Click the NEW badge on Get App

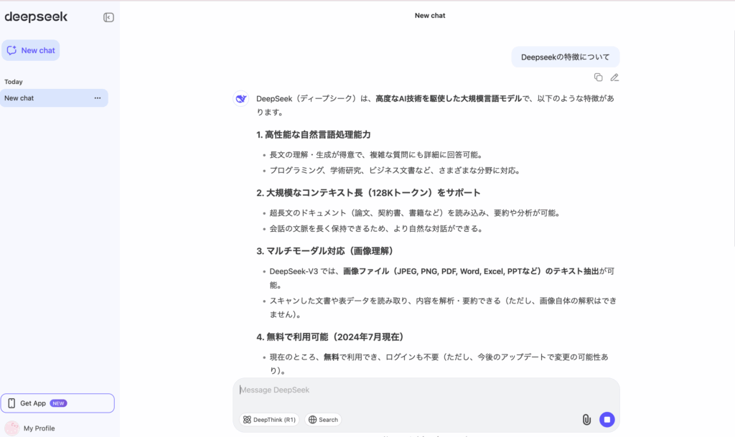pyautogui.click(x=59, y=403)
